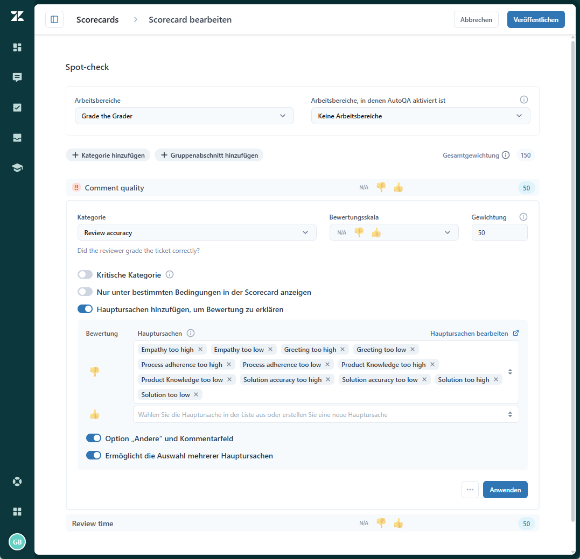Open the 'Grade the Grader' Arbeitsbereiche dropdown
This screenshot has width=580, height=559.
[184, 116]
